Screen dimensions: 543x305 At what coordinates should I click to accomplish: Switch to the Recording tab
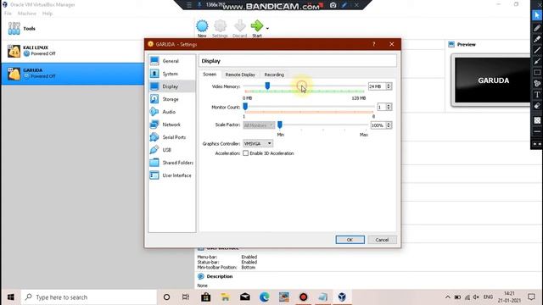(274, 75)
